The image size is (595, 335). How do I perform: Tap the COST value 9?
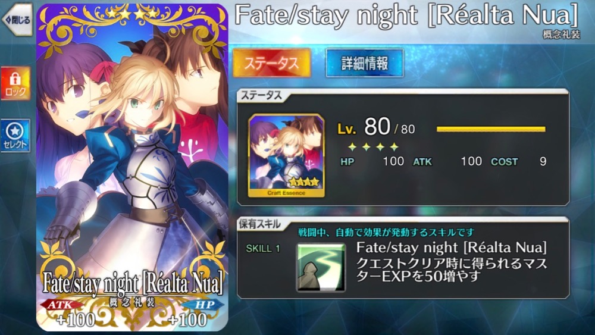click(543, 161)
